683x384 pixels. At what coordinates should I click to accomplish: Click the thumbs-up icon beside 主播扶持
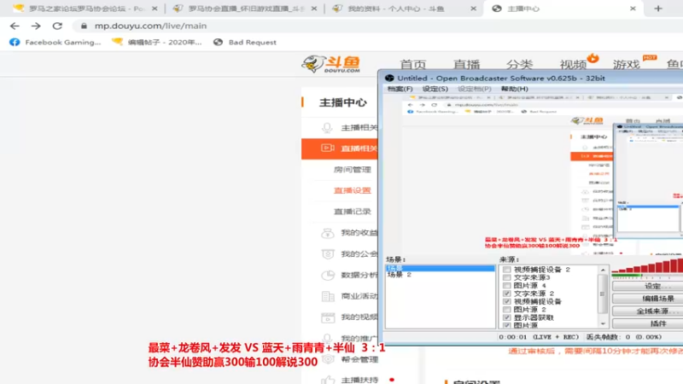(328, 380)
